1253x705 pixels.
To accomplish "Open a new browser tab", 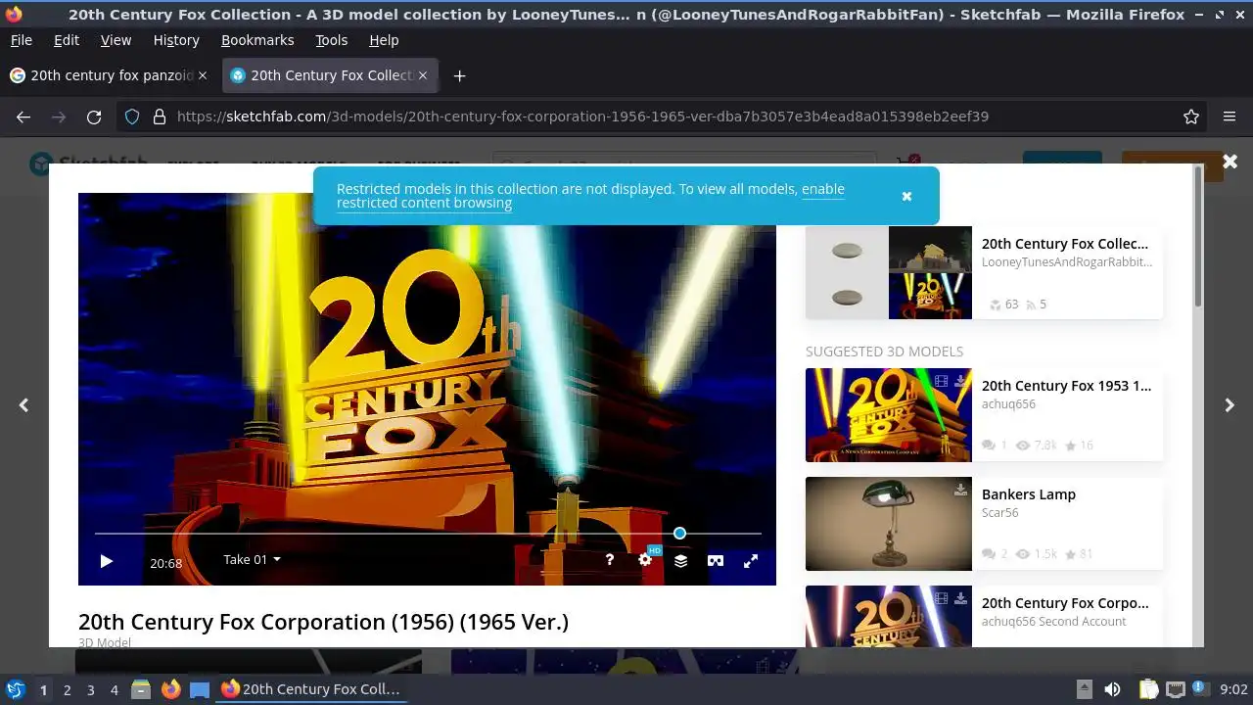I will [x=459, y=75].
